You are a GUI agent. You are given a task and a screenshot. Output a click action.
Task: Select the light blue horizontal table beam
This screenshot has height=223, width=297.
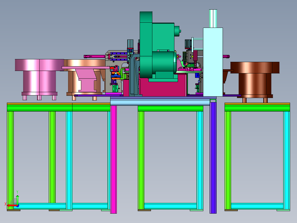pos(160,102)
